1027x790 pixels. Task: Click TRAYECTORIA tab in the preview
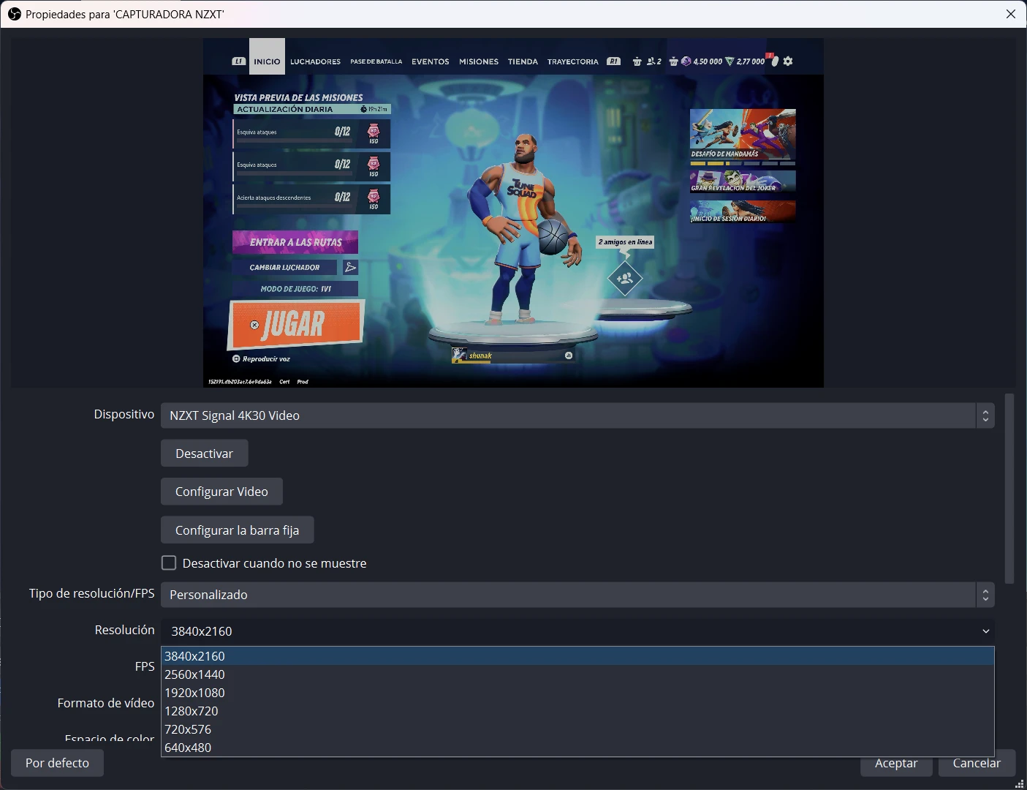click(572, 61)
